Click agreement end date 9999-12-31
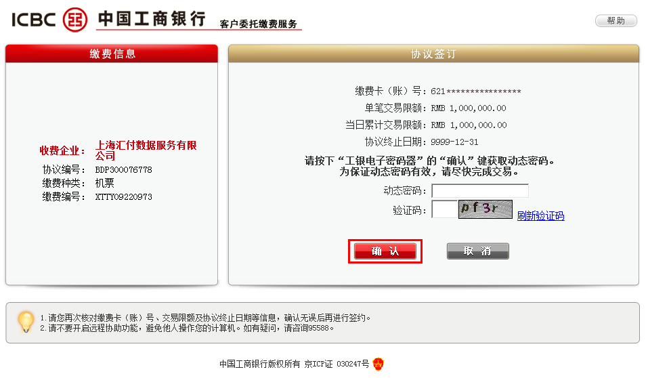648x378 pixels. click(454, 142)
